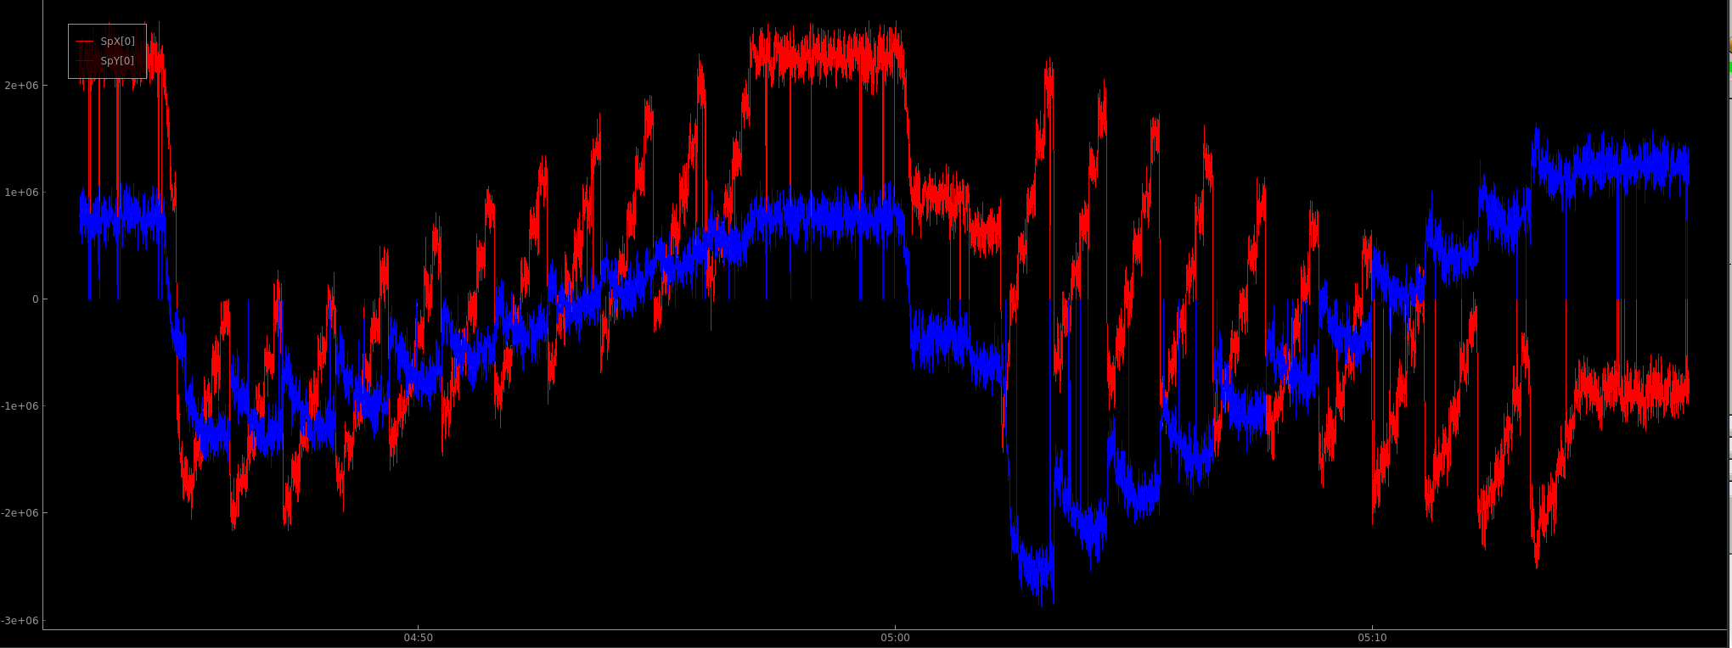This screenshot has height=648, width=1732.
Task: Select the 04:50 time axis label
Action: pos(418,638)
